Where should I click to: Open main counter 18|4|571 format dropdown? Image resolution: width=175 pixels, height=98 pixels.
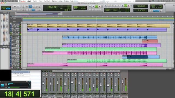click(x=58, y=7)
